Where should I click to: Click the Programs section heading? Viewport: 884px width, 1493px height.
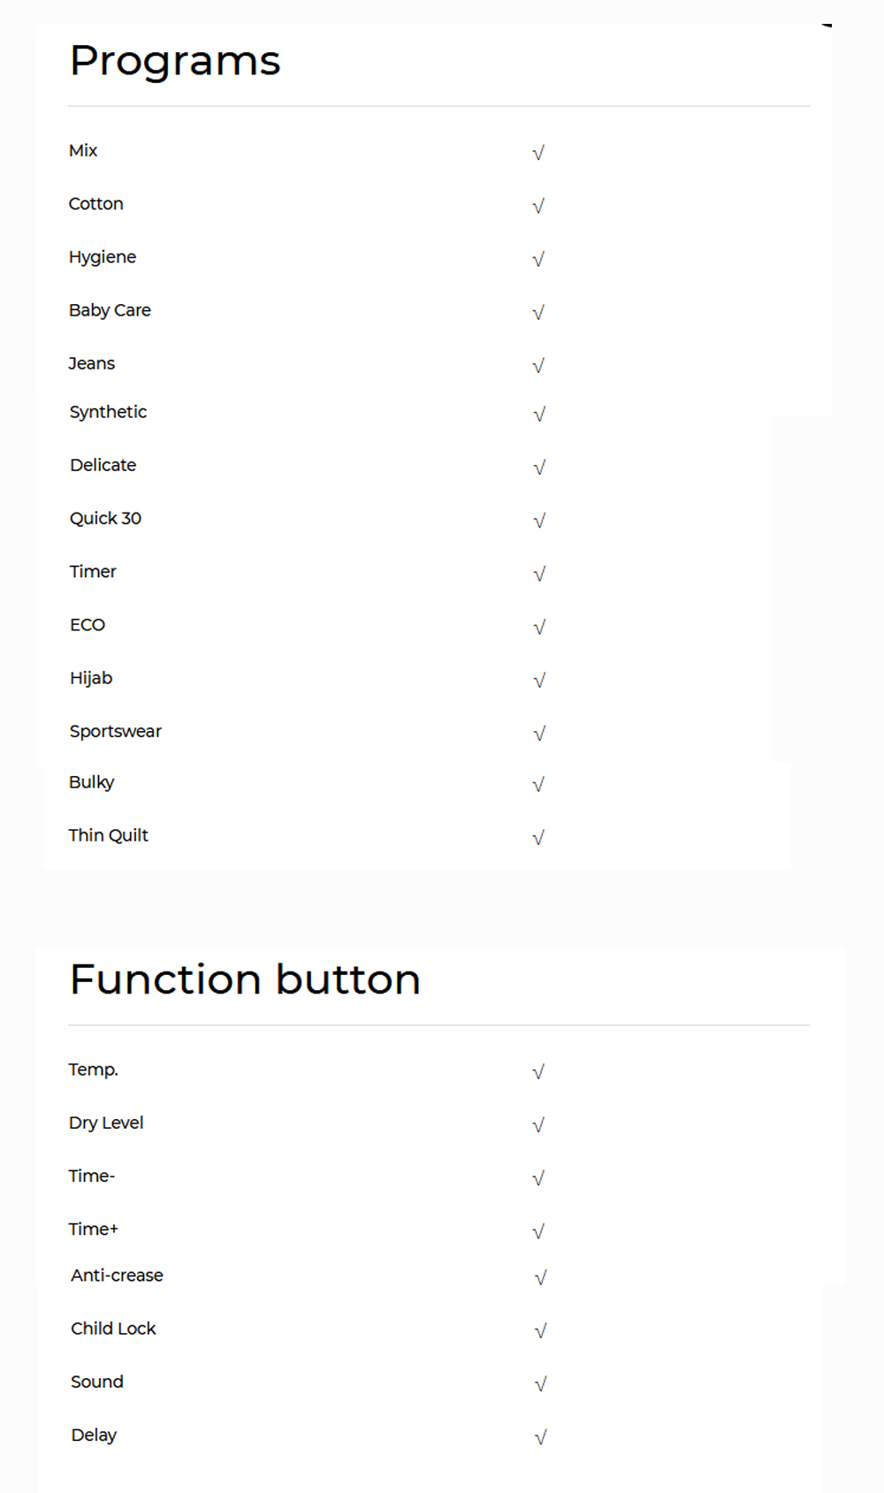(175, 61)
